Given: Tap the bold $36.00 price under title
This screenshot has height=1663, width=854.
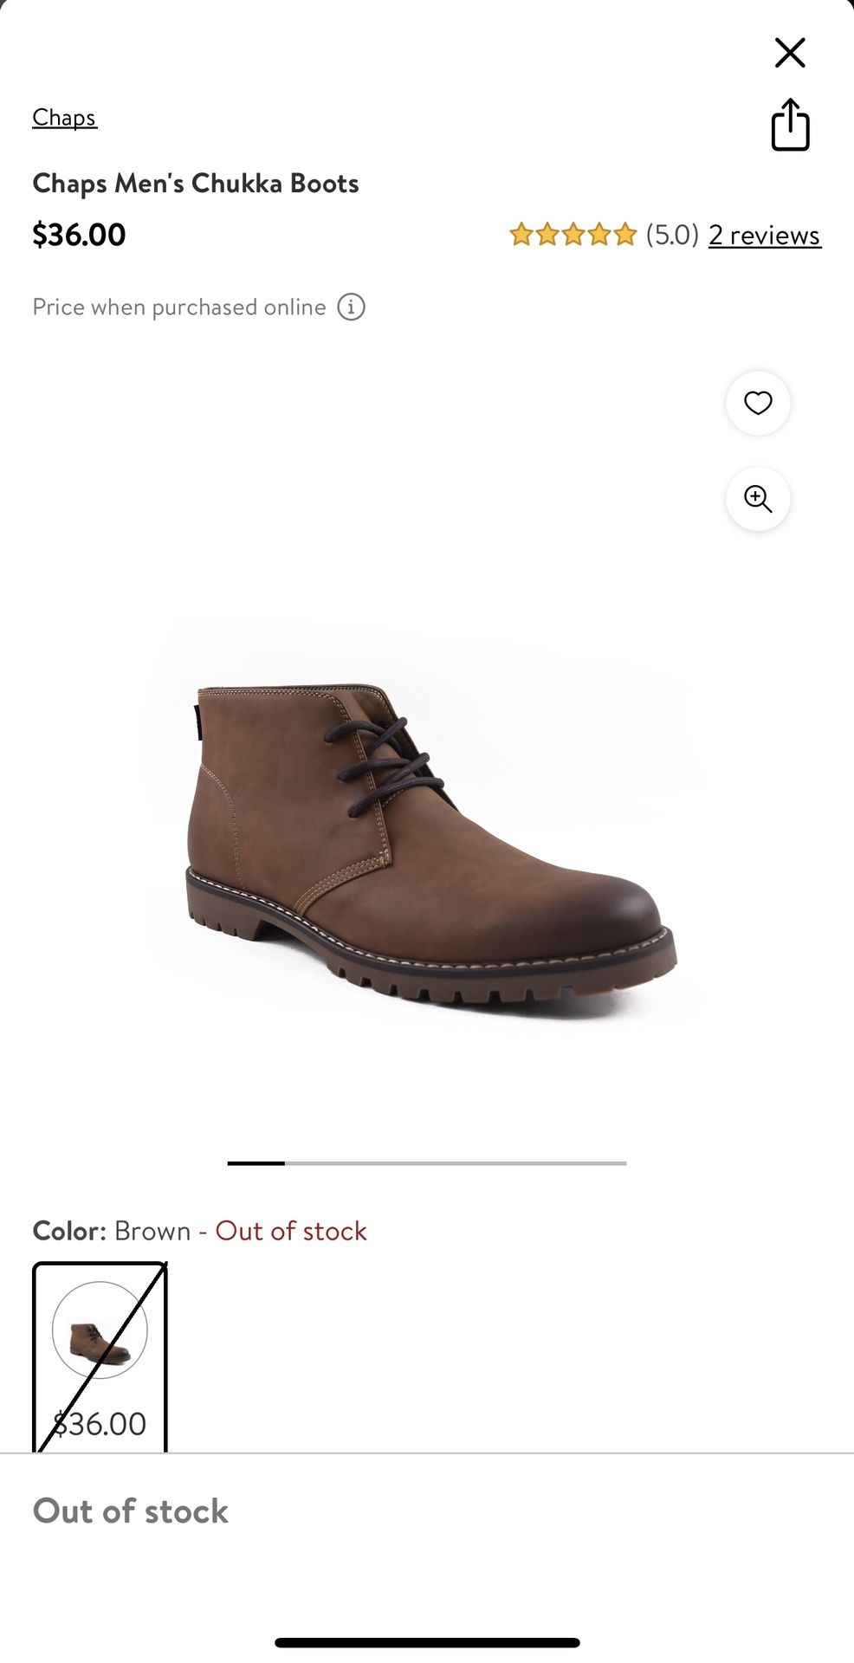Looking at the screenshot, I should tap(79, 235).
